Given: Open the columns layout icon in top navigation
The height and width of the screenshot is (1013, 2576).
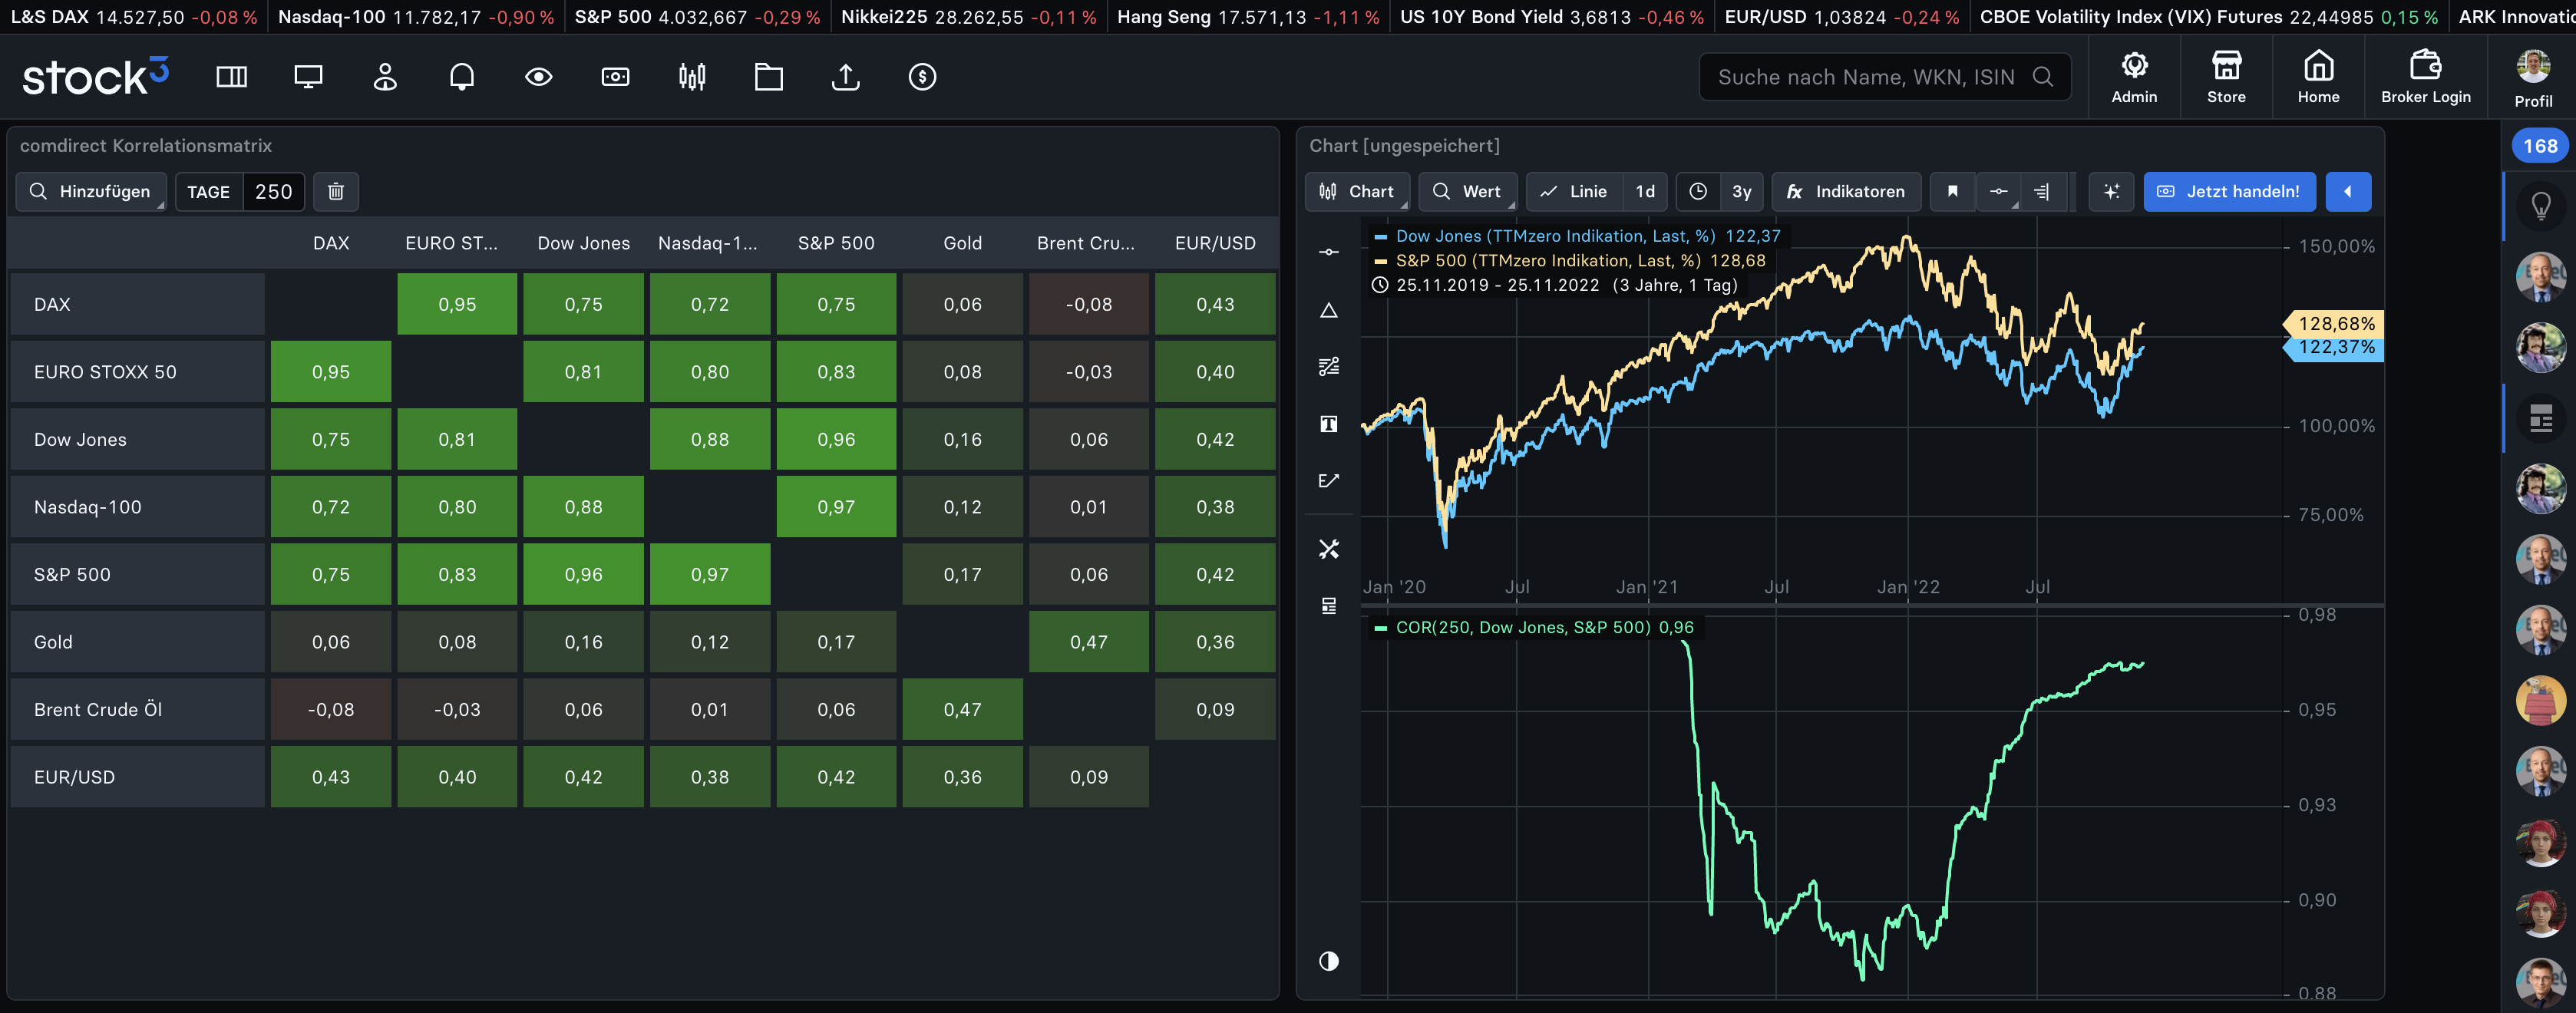Looking at the screenshot, I should (231, 77).
